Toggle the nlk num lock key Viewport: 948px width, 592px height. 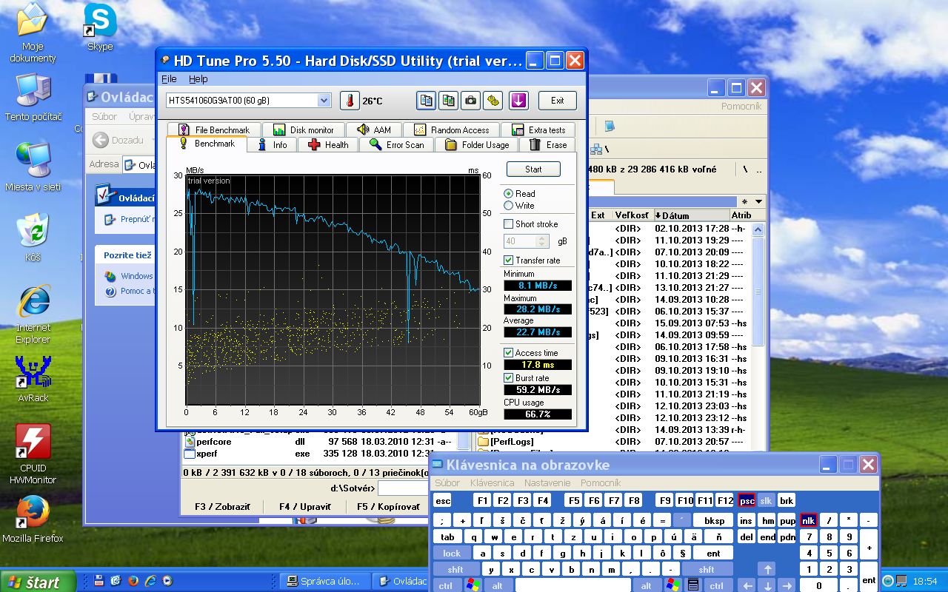click(x=809, y=520)
